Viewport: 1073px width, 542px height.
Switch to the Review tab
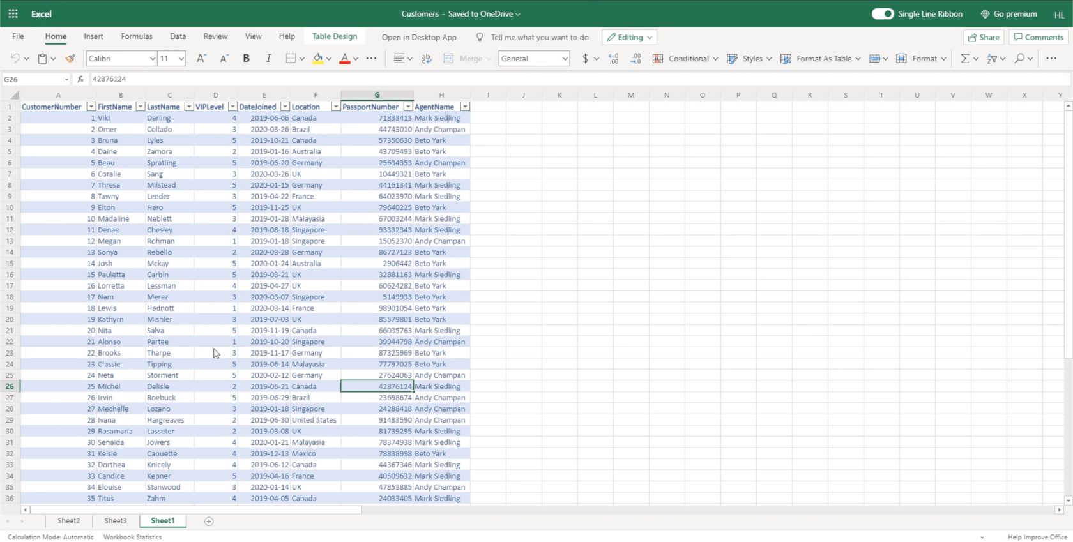(x=215, y=36)
